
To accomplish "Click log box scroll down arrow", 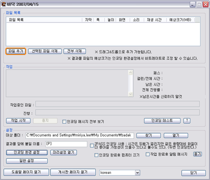I will click(x=131, y=94).
